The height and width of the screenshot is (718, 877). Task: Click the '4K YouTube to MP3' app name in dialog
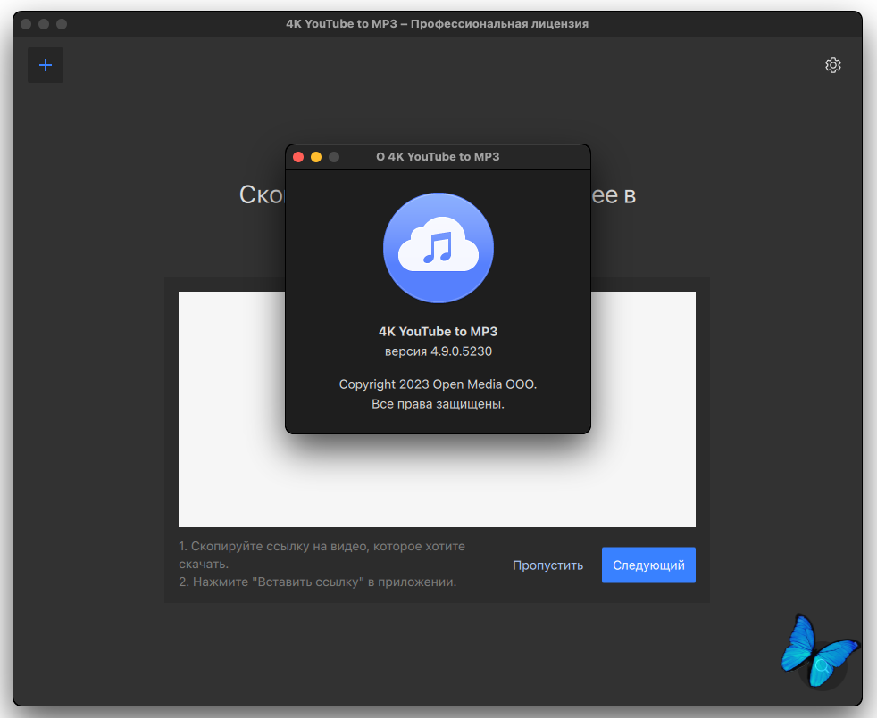pos(438,331)
